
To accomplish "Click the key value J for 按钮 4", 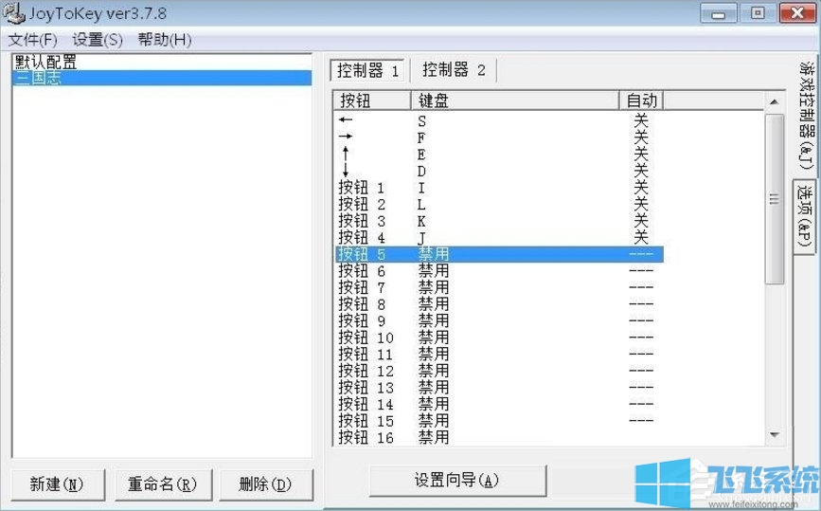I will (x=421, y=238).
